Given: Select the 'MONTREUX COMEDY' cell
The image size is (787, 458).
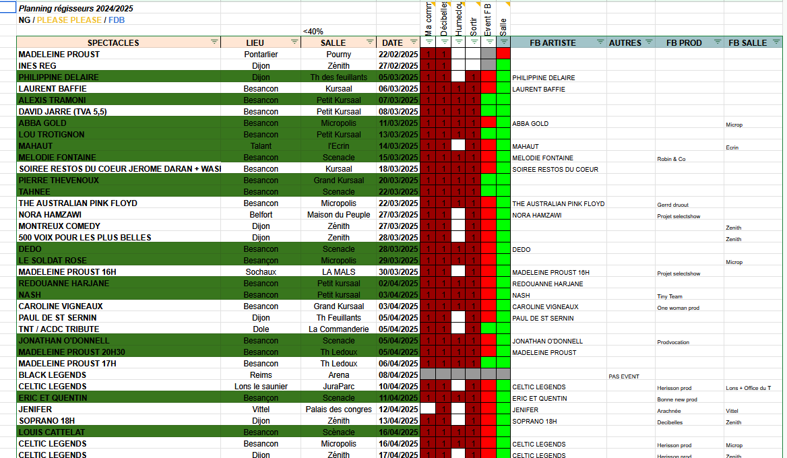Looking at the screenshot, I should [119, 226].
